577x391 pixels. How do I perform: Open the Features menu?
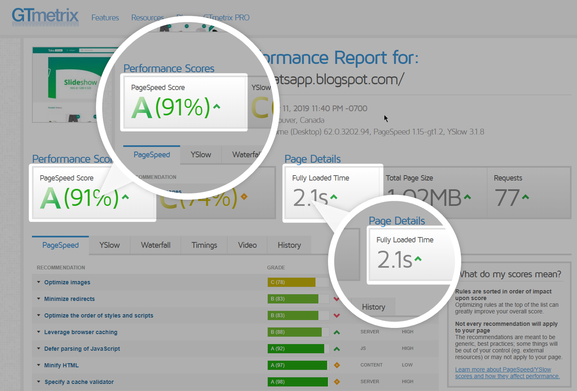[x=105, y=18]
